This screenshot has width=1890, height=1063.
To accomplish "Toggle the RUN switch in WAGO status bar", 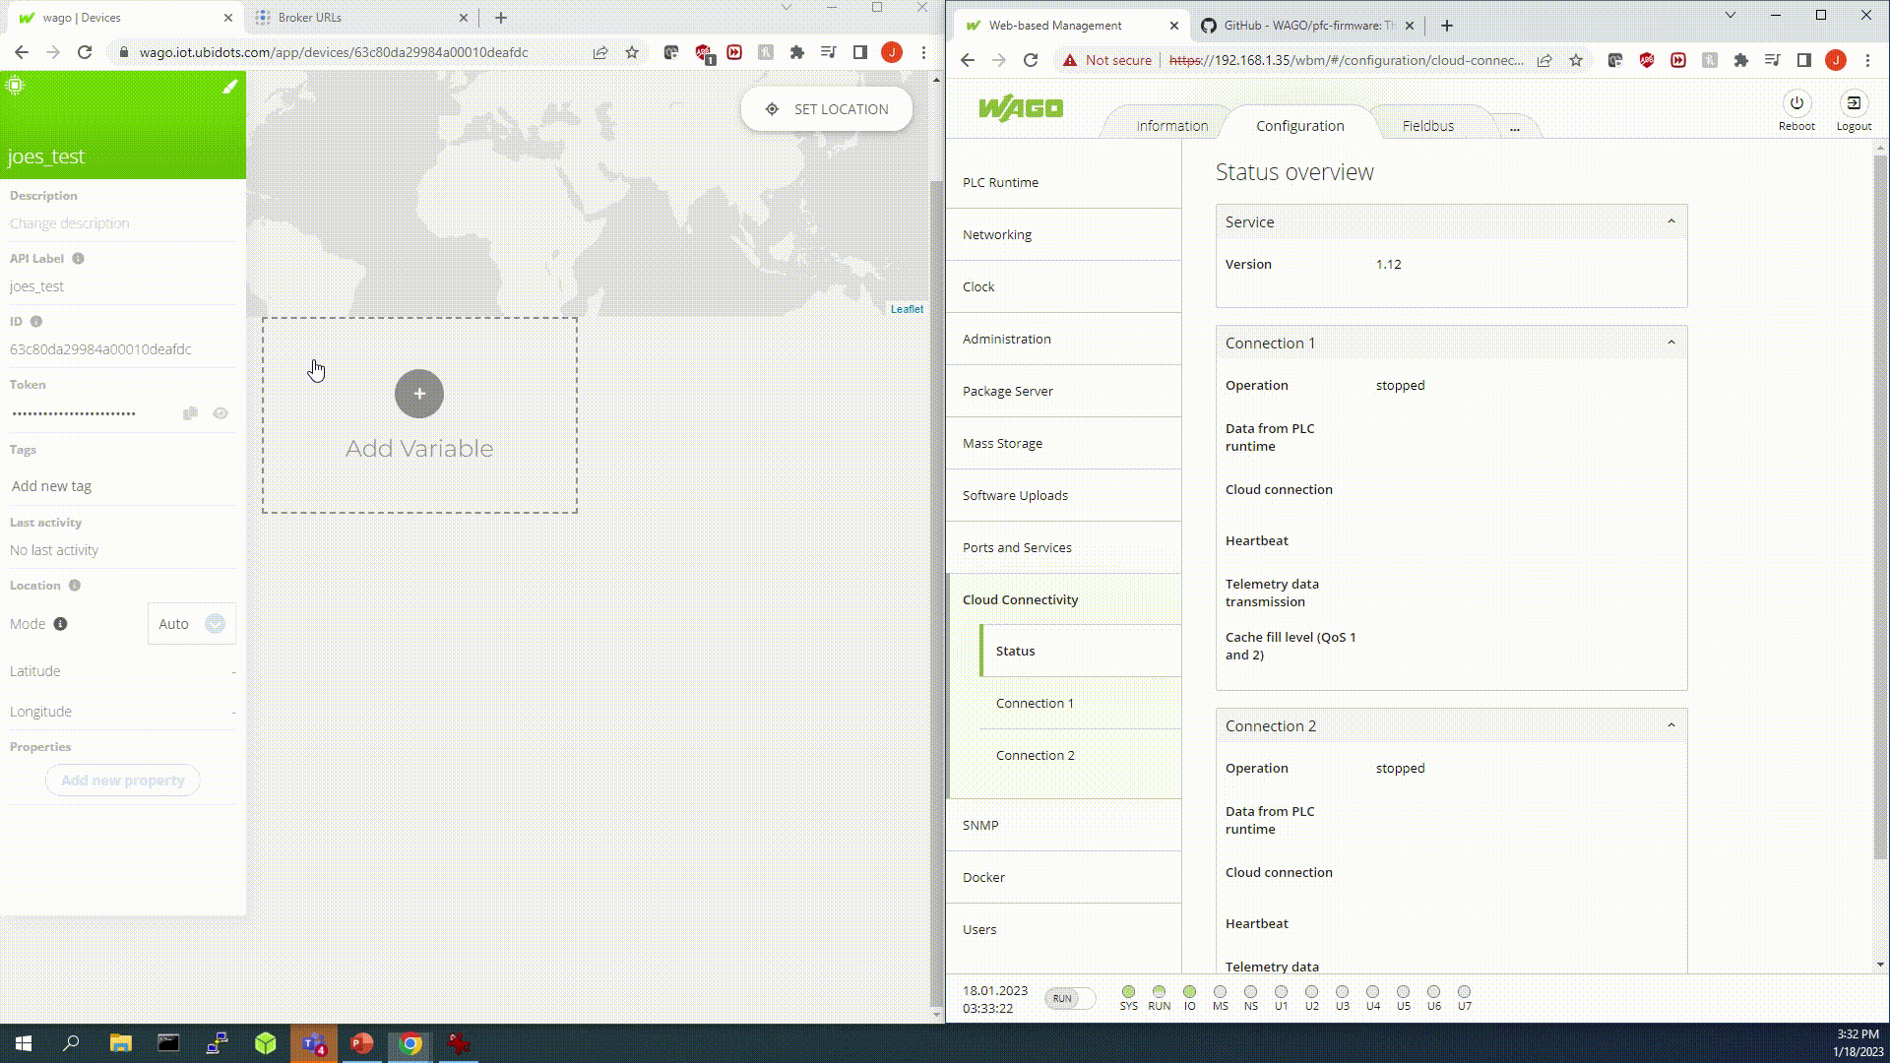I will tap(1070, 998).
